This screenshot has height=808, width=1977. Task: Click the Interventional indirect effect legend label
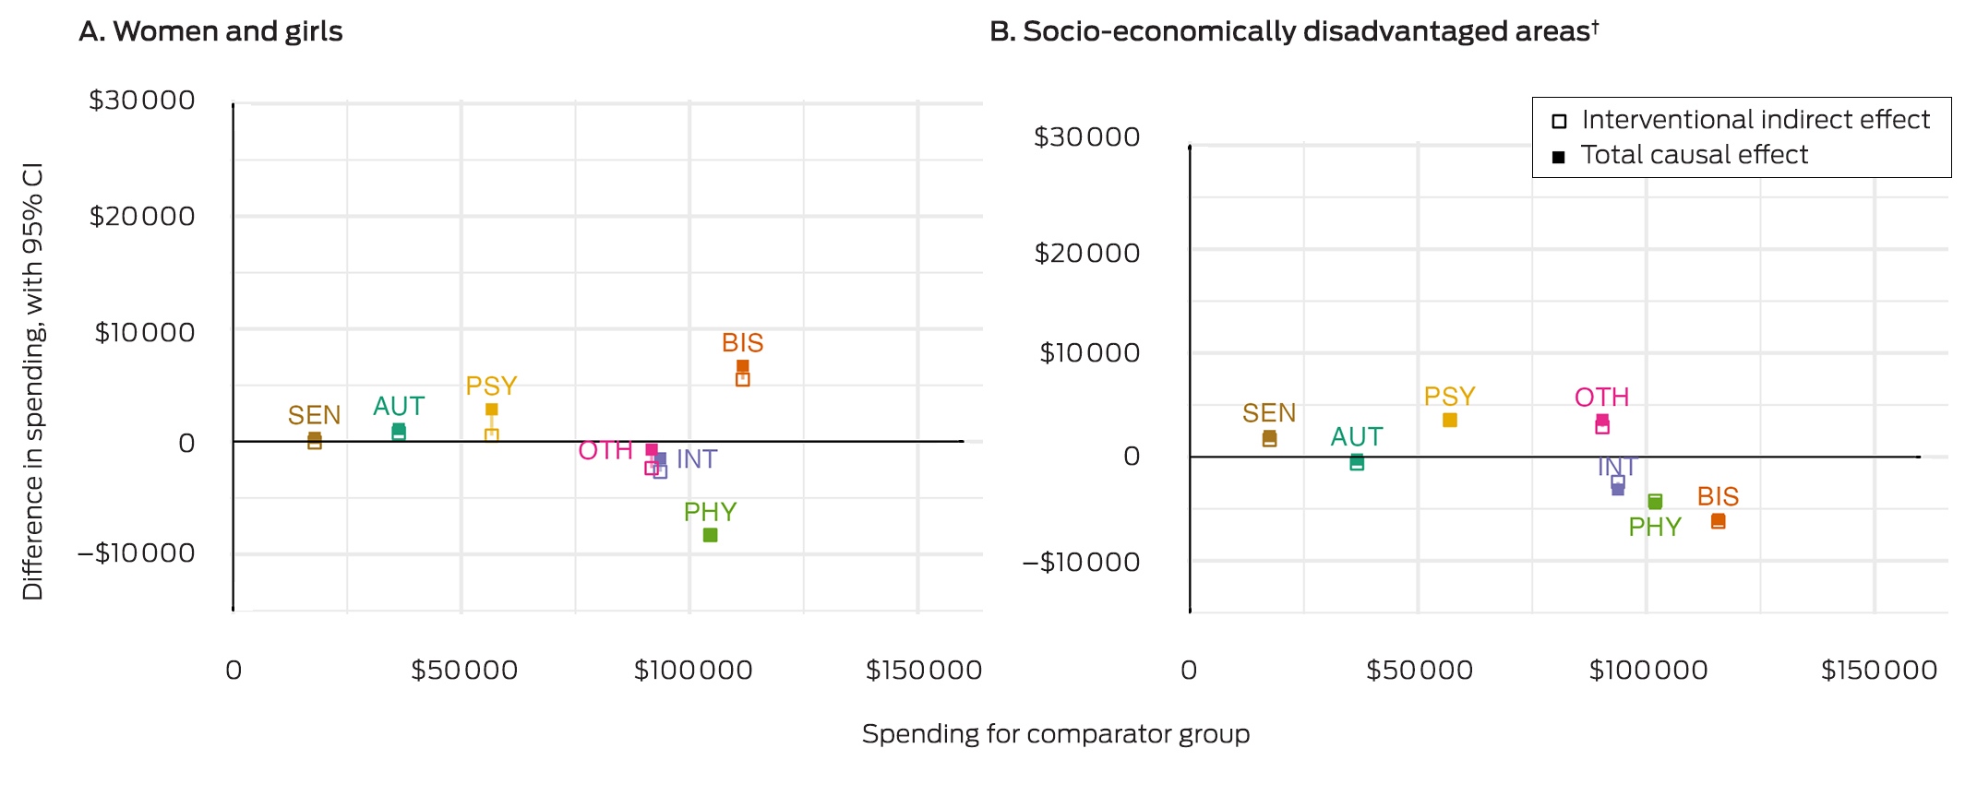tap(1755, 120)
